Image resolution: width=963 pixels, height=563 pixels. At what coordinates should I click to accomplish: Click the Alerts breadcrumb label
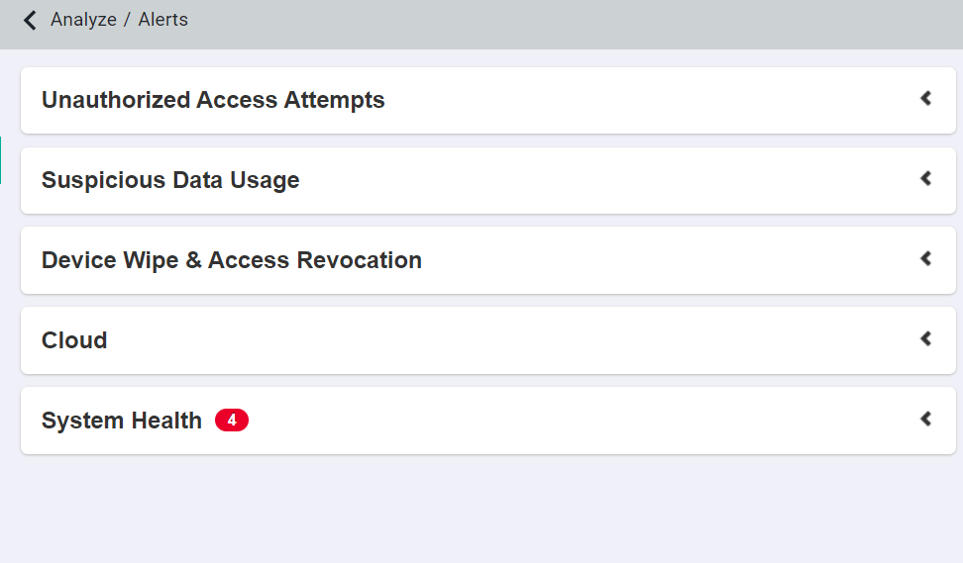(162, 20)
